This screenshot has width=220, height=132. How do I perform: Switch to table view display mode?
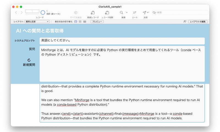85,22
